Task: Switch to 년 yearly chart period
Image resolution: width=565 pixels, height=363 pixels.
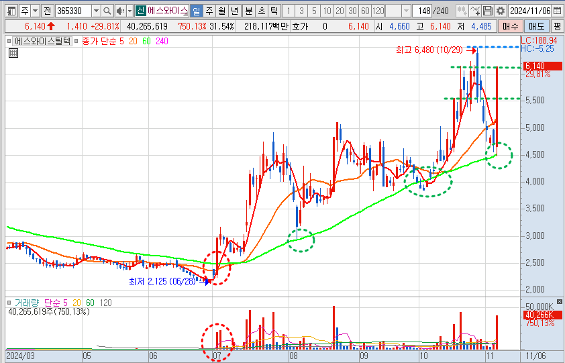Action: 235,11
